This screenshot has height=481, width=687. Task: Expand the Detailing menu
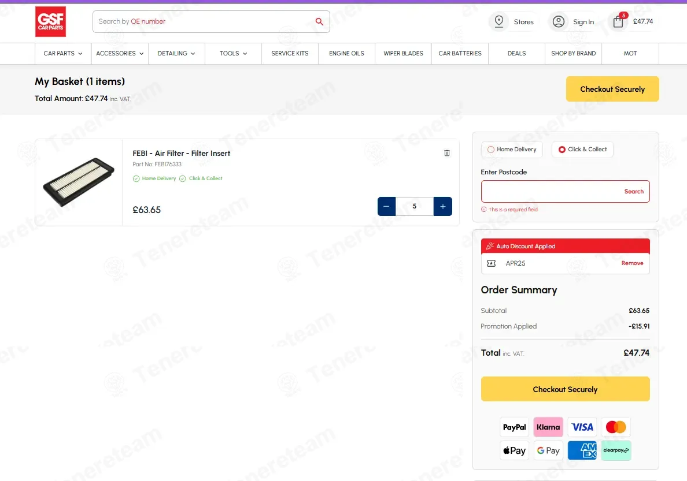(x=176, y=53)
